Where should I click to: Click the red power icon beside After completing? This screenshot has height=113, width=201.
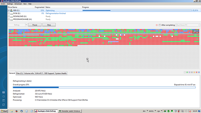[x=157, y=25]
